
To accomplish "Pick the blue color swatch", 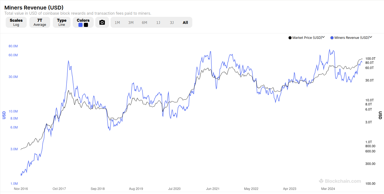I will (80, 25).
